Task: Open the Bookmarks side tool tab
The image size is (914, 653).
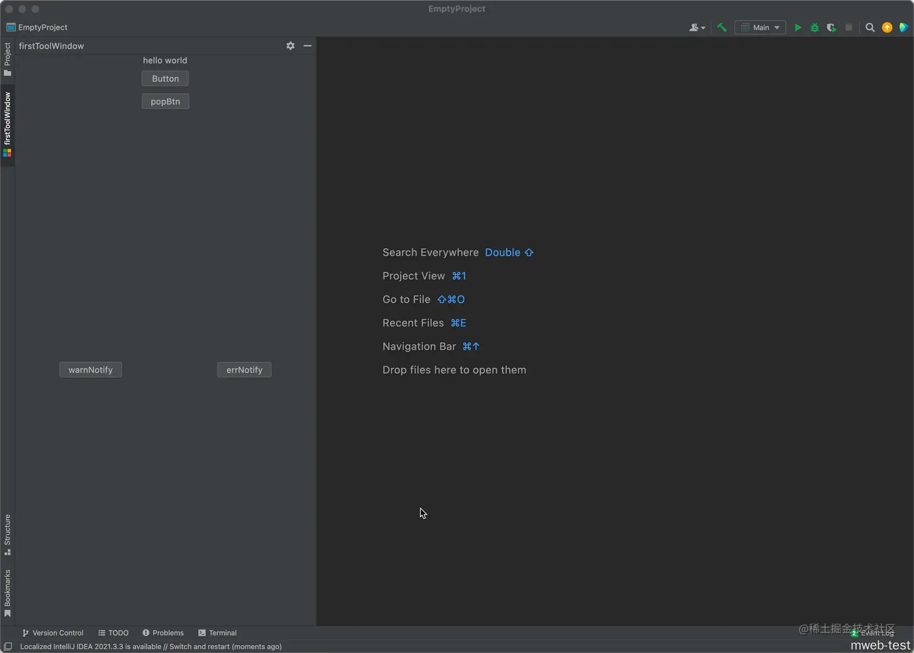Action: tap(7, 593)
